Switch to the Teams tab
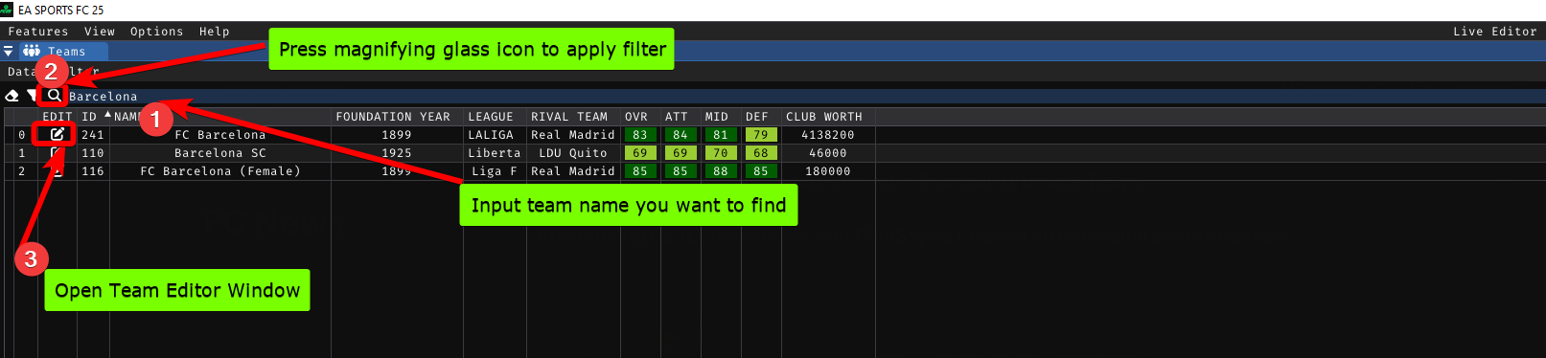Image resolution: width=1546 pixels, height=358 pixels. click(x=63, y=52)
